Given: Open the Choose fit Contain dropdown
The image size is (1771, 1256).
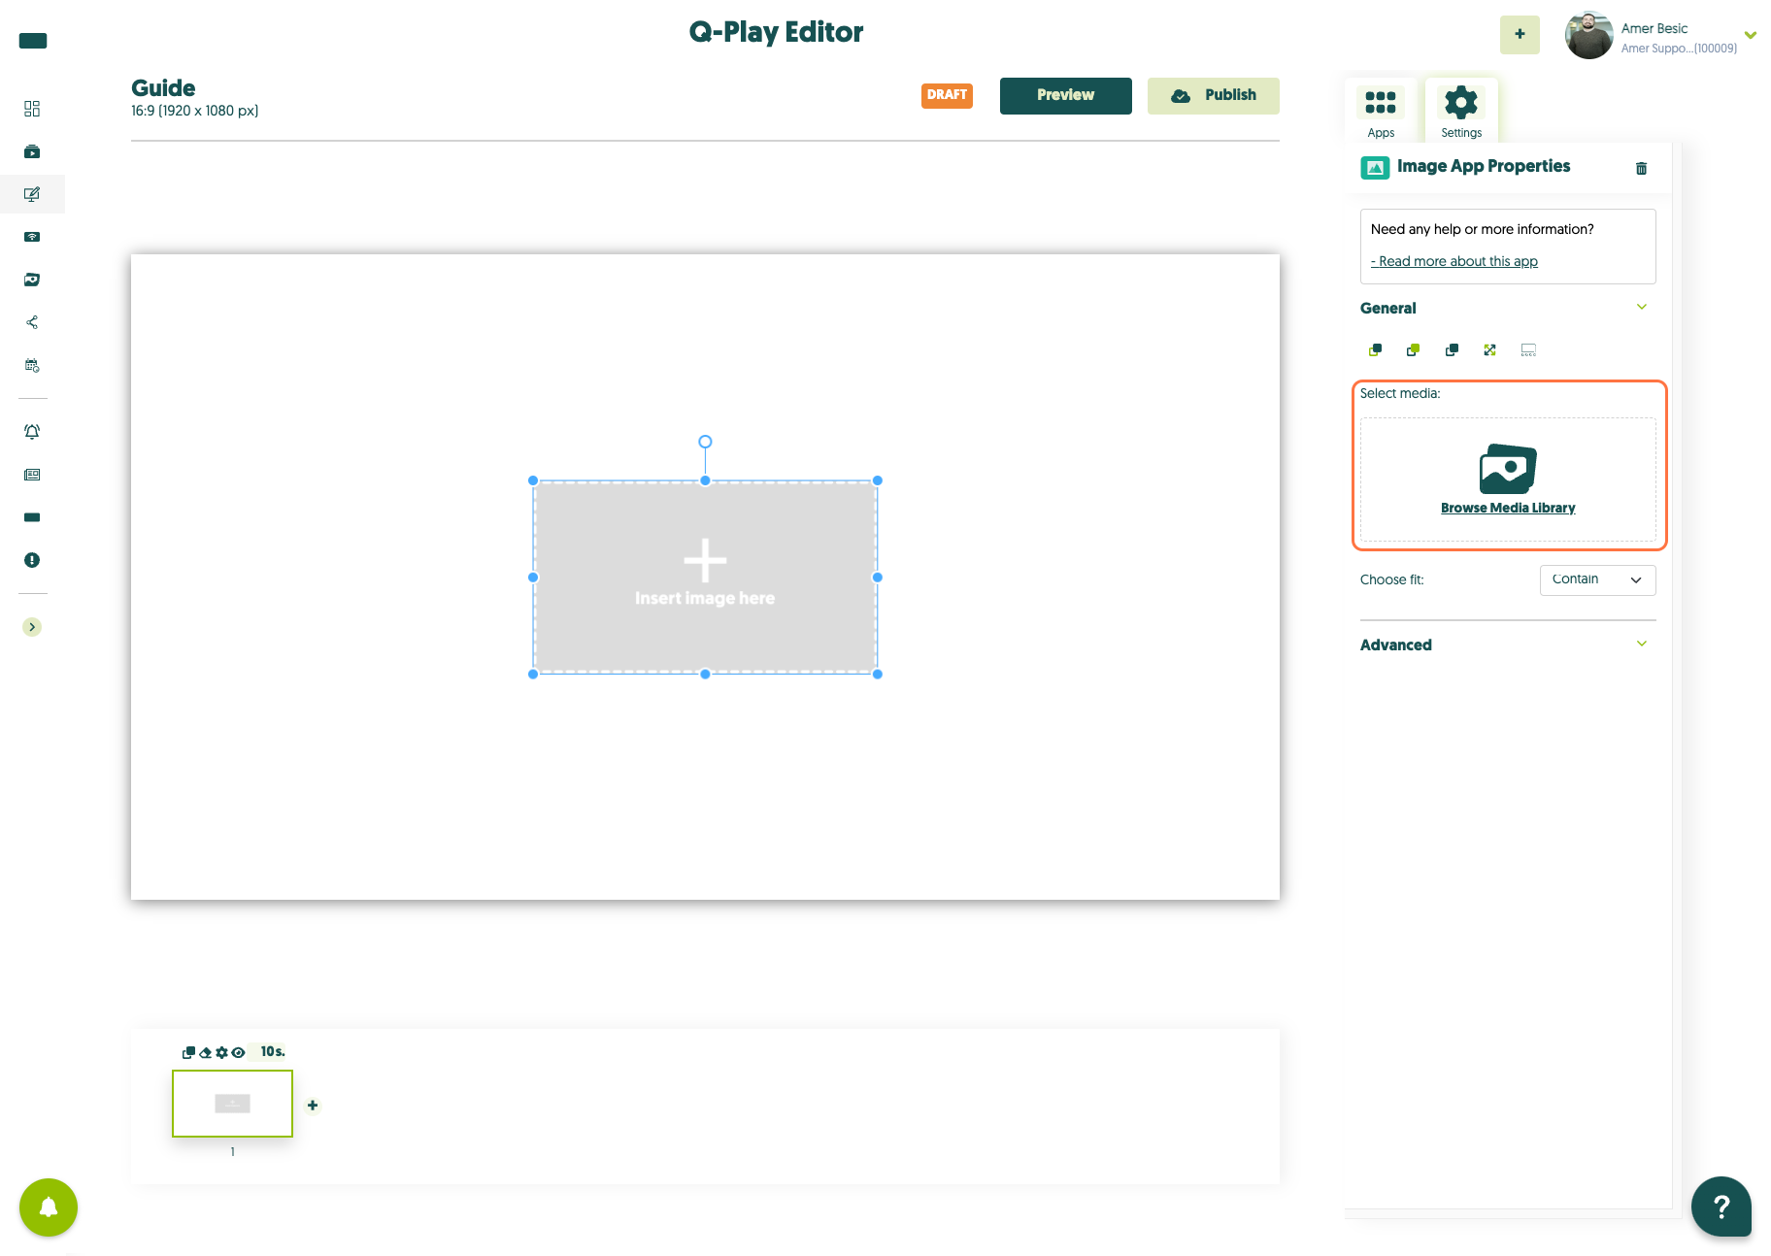Looking at the screenshot, I should click(1597, 580).
